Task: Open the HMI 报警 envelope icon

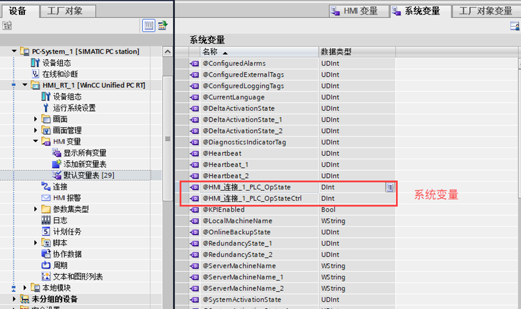Action: 46,198
